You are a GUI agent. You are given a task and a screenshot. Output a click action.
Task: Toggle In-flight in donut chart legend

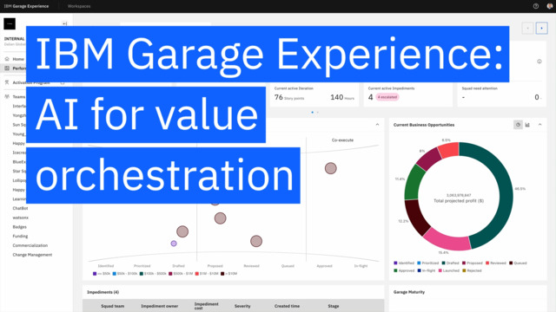coord(427,270)
